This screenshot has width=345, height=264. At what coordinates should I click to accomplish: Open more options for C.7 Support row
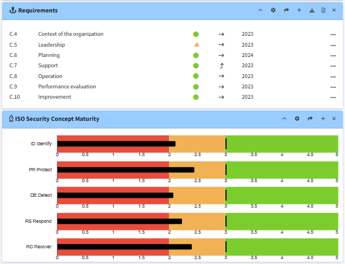pyautogui.click(x=333, y=66)
